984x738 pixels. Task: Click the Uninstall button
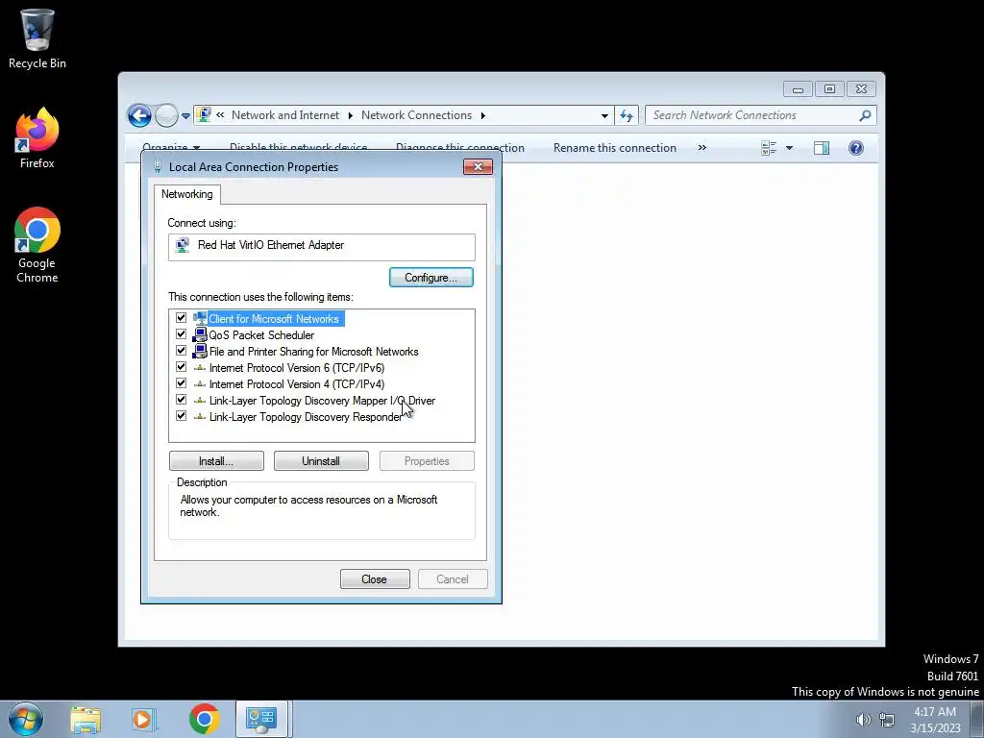coord(321,461)
